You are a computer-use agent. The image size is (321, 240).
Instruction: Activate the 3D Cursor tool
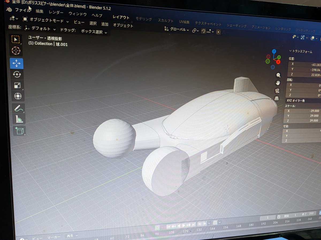pos(17,50)
